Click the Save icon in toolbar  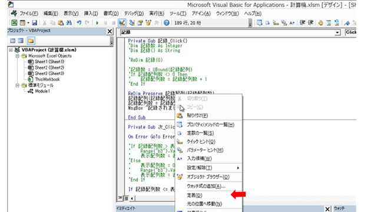pos(34,23)
